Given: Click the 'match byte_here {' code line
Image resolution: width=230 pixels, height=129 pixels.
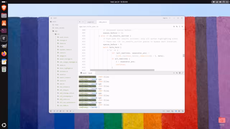Looking at the screenshot, I should click(x=112, y=47).
